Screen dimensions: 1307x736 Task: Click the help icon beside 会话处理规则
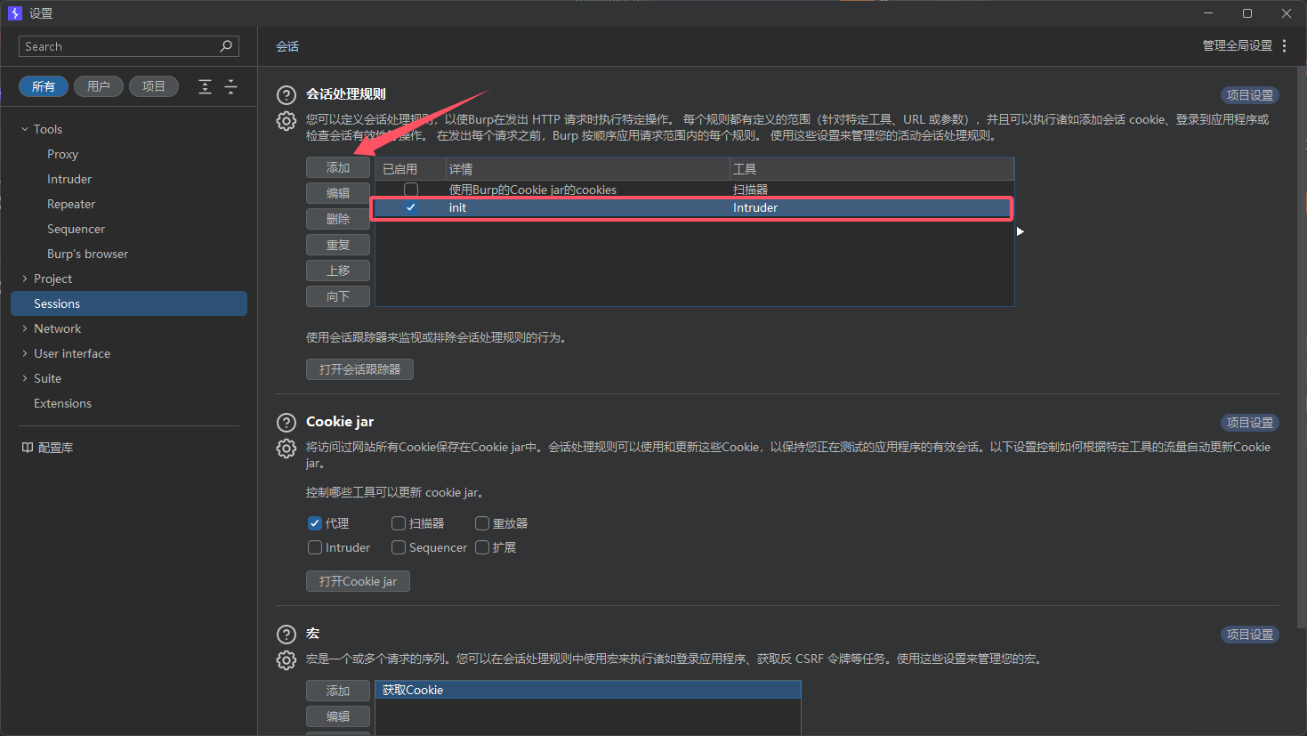(286, 95)
